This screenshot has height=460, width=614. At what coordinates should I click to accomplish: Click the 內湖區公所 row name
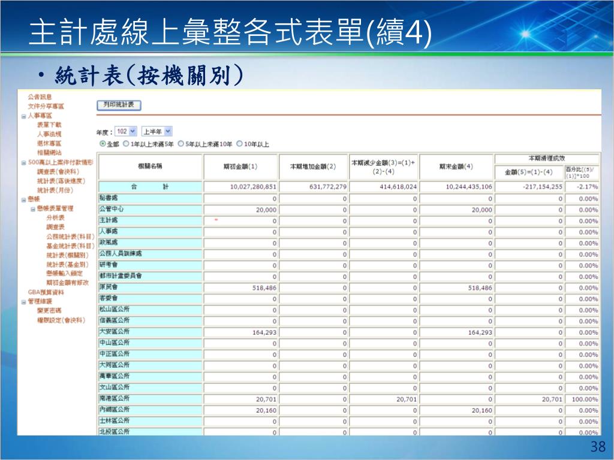click(115, 410)
